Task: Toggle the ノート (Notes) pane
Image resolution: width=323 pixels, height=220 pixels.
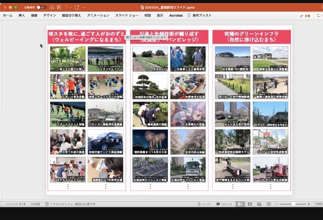Action: pos(205,204)
